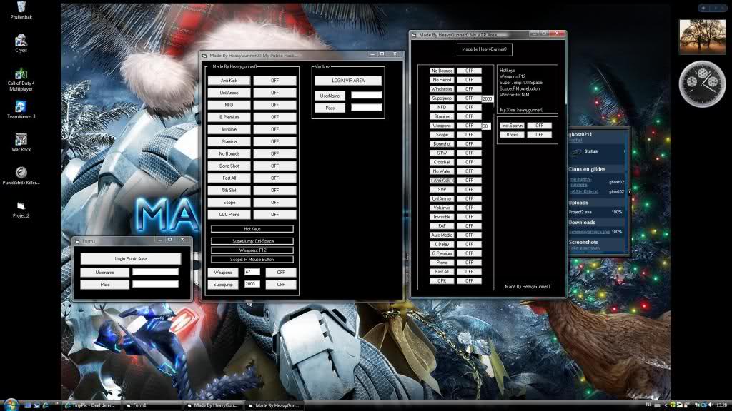Click the Public Hack window title icon
The width and height of the screenshot is (732, 411).
coord(204,56)
